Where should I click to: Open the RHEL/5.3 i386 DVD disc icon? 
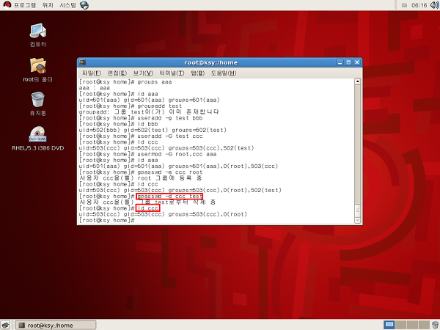point(38,139)
